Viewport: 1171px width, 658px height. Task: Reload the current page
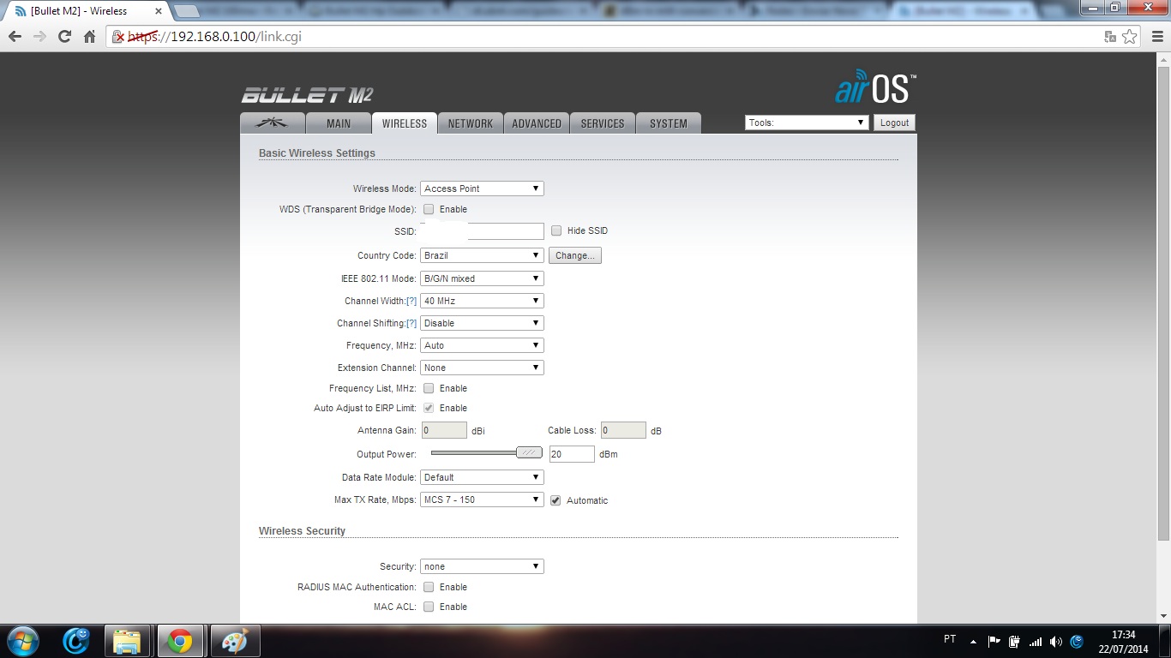pyautogui.click(x=64, y=37)
